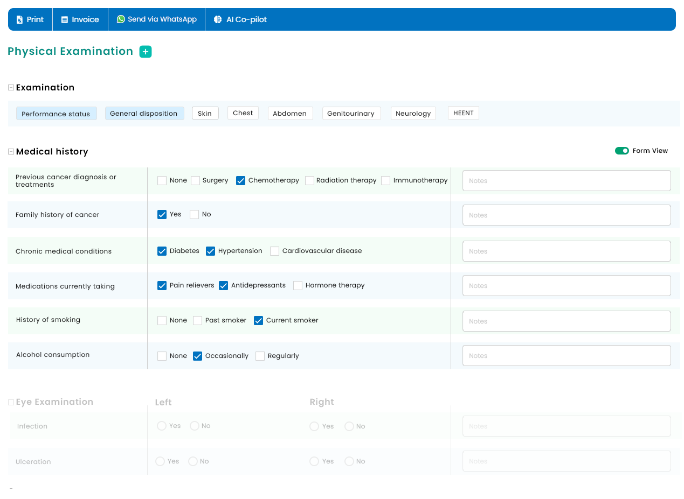Select the Performance status tag

pyautogui.click(x=56, y=114)
